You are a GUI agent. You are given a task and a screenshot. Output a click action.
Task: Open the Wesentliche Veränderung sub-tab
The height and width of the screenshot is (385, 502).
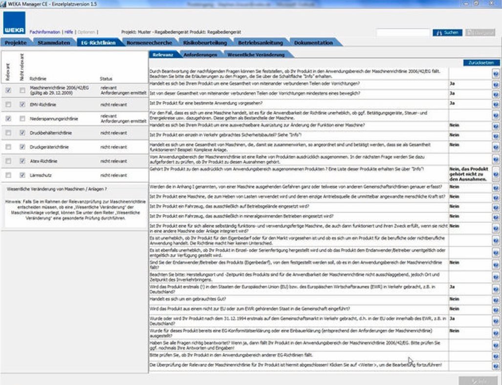coord(256,55)
